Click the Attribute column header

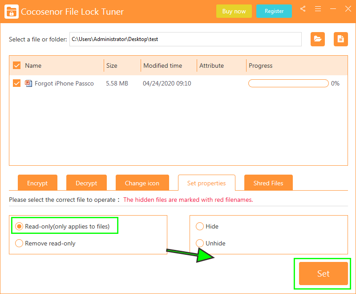click(211, 65)
